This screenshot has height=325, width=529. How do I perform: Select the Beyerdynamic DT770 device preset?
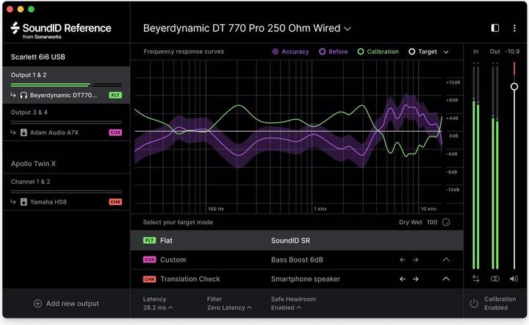click(63, 96)
